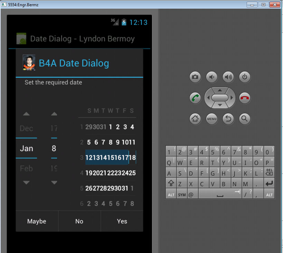
Task: Select date 4 in calendar week 1
Action: point(132,127)
